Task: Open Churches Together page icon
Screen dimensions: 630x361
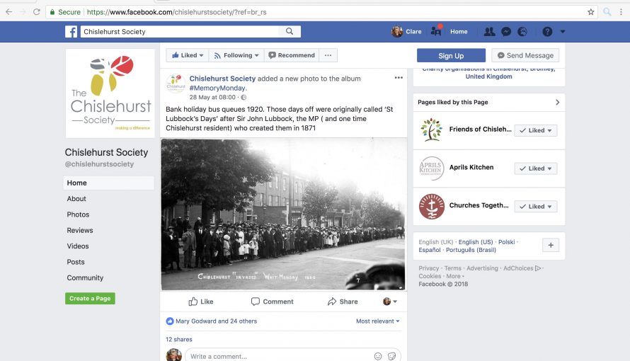Action: 432,207
